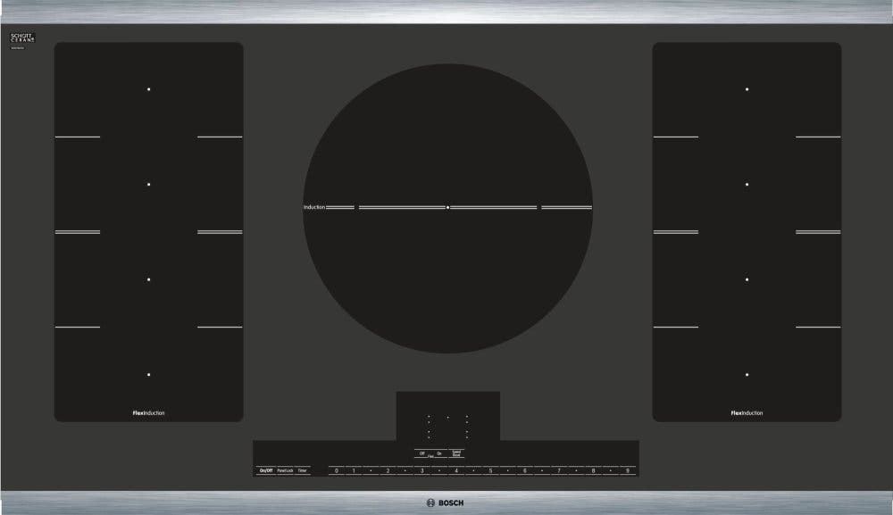Screen dimensions: 893x515
Task: Click the left FlexInduction label
Action: pos(148,413)
